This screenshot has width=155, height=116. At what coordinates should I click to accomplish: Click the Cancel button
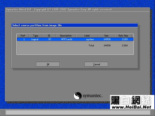(x=96, y=64)
